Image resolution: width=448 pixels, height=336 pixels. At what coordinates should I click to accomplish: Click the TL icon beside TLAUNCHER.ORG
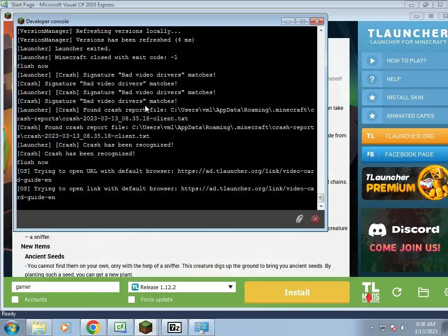(371, 136)
